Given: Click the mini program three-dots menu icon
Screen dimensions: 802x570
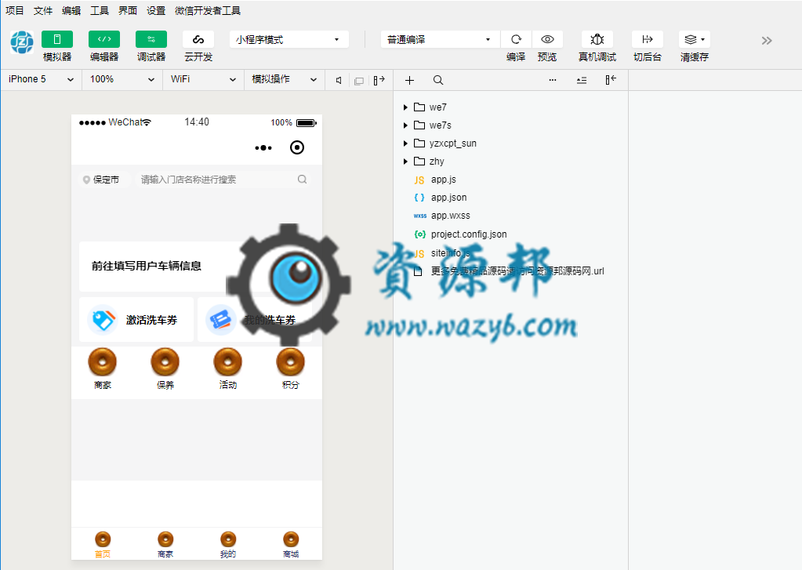Looking at the screenshot, I should tap(263, 148).
